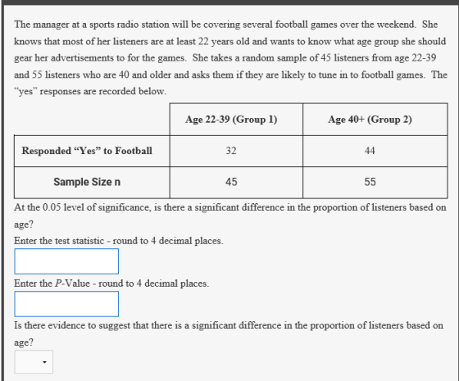Click the test statistic input field
The width and height of the screenshot is (459, 381).
(66, 261)
